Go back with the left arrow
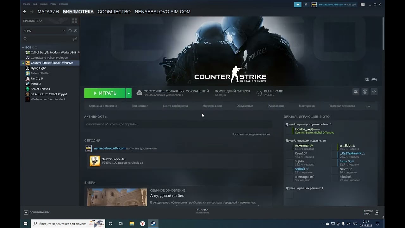Viewport: 405px width, 228px height. pos(25,12)
